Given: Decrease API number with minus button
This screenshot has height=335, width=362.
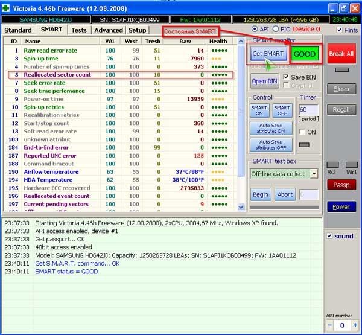Looking at the screenshot, I should pos(330,325).
